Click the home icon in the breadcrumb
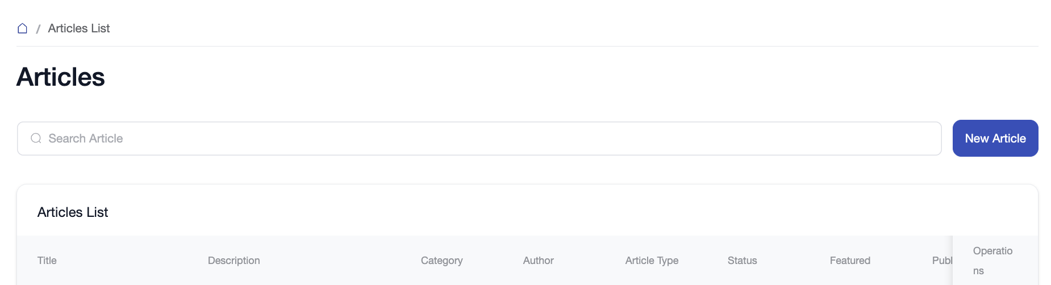 coord(23,28)
